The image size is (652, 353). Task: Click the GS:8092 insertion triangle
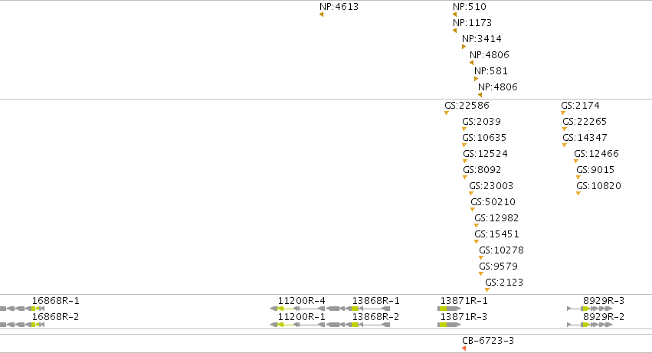465,178
